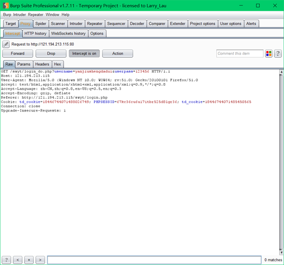The image size is (284, 265).
Task: Open the Extender tab
Action: point(178,24)
